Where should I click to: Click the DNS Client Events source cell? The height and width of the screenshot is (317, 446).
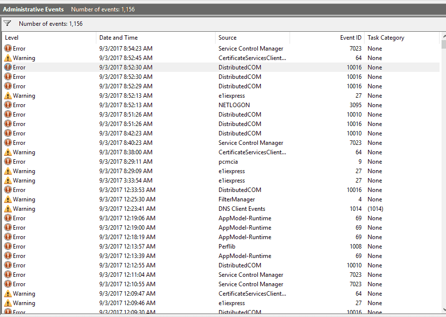click(x=242, y=209)
